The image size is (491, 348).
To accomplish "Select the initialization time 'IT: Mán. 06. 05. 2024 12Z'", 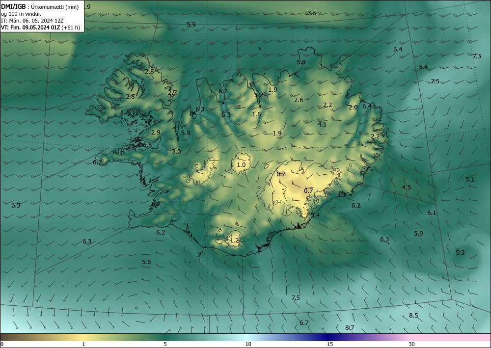I will [32, 21].
